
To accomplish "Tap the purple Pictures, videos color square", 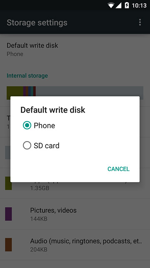I will pos(8,214).
